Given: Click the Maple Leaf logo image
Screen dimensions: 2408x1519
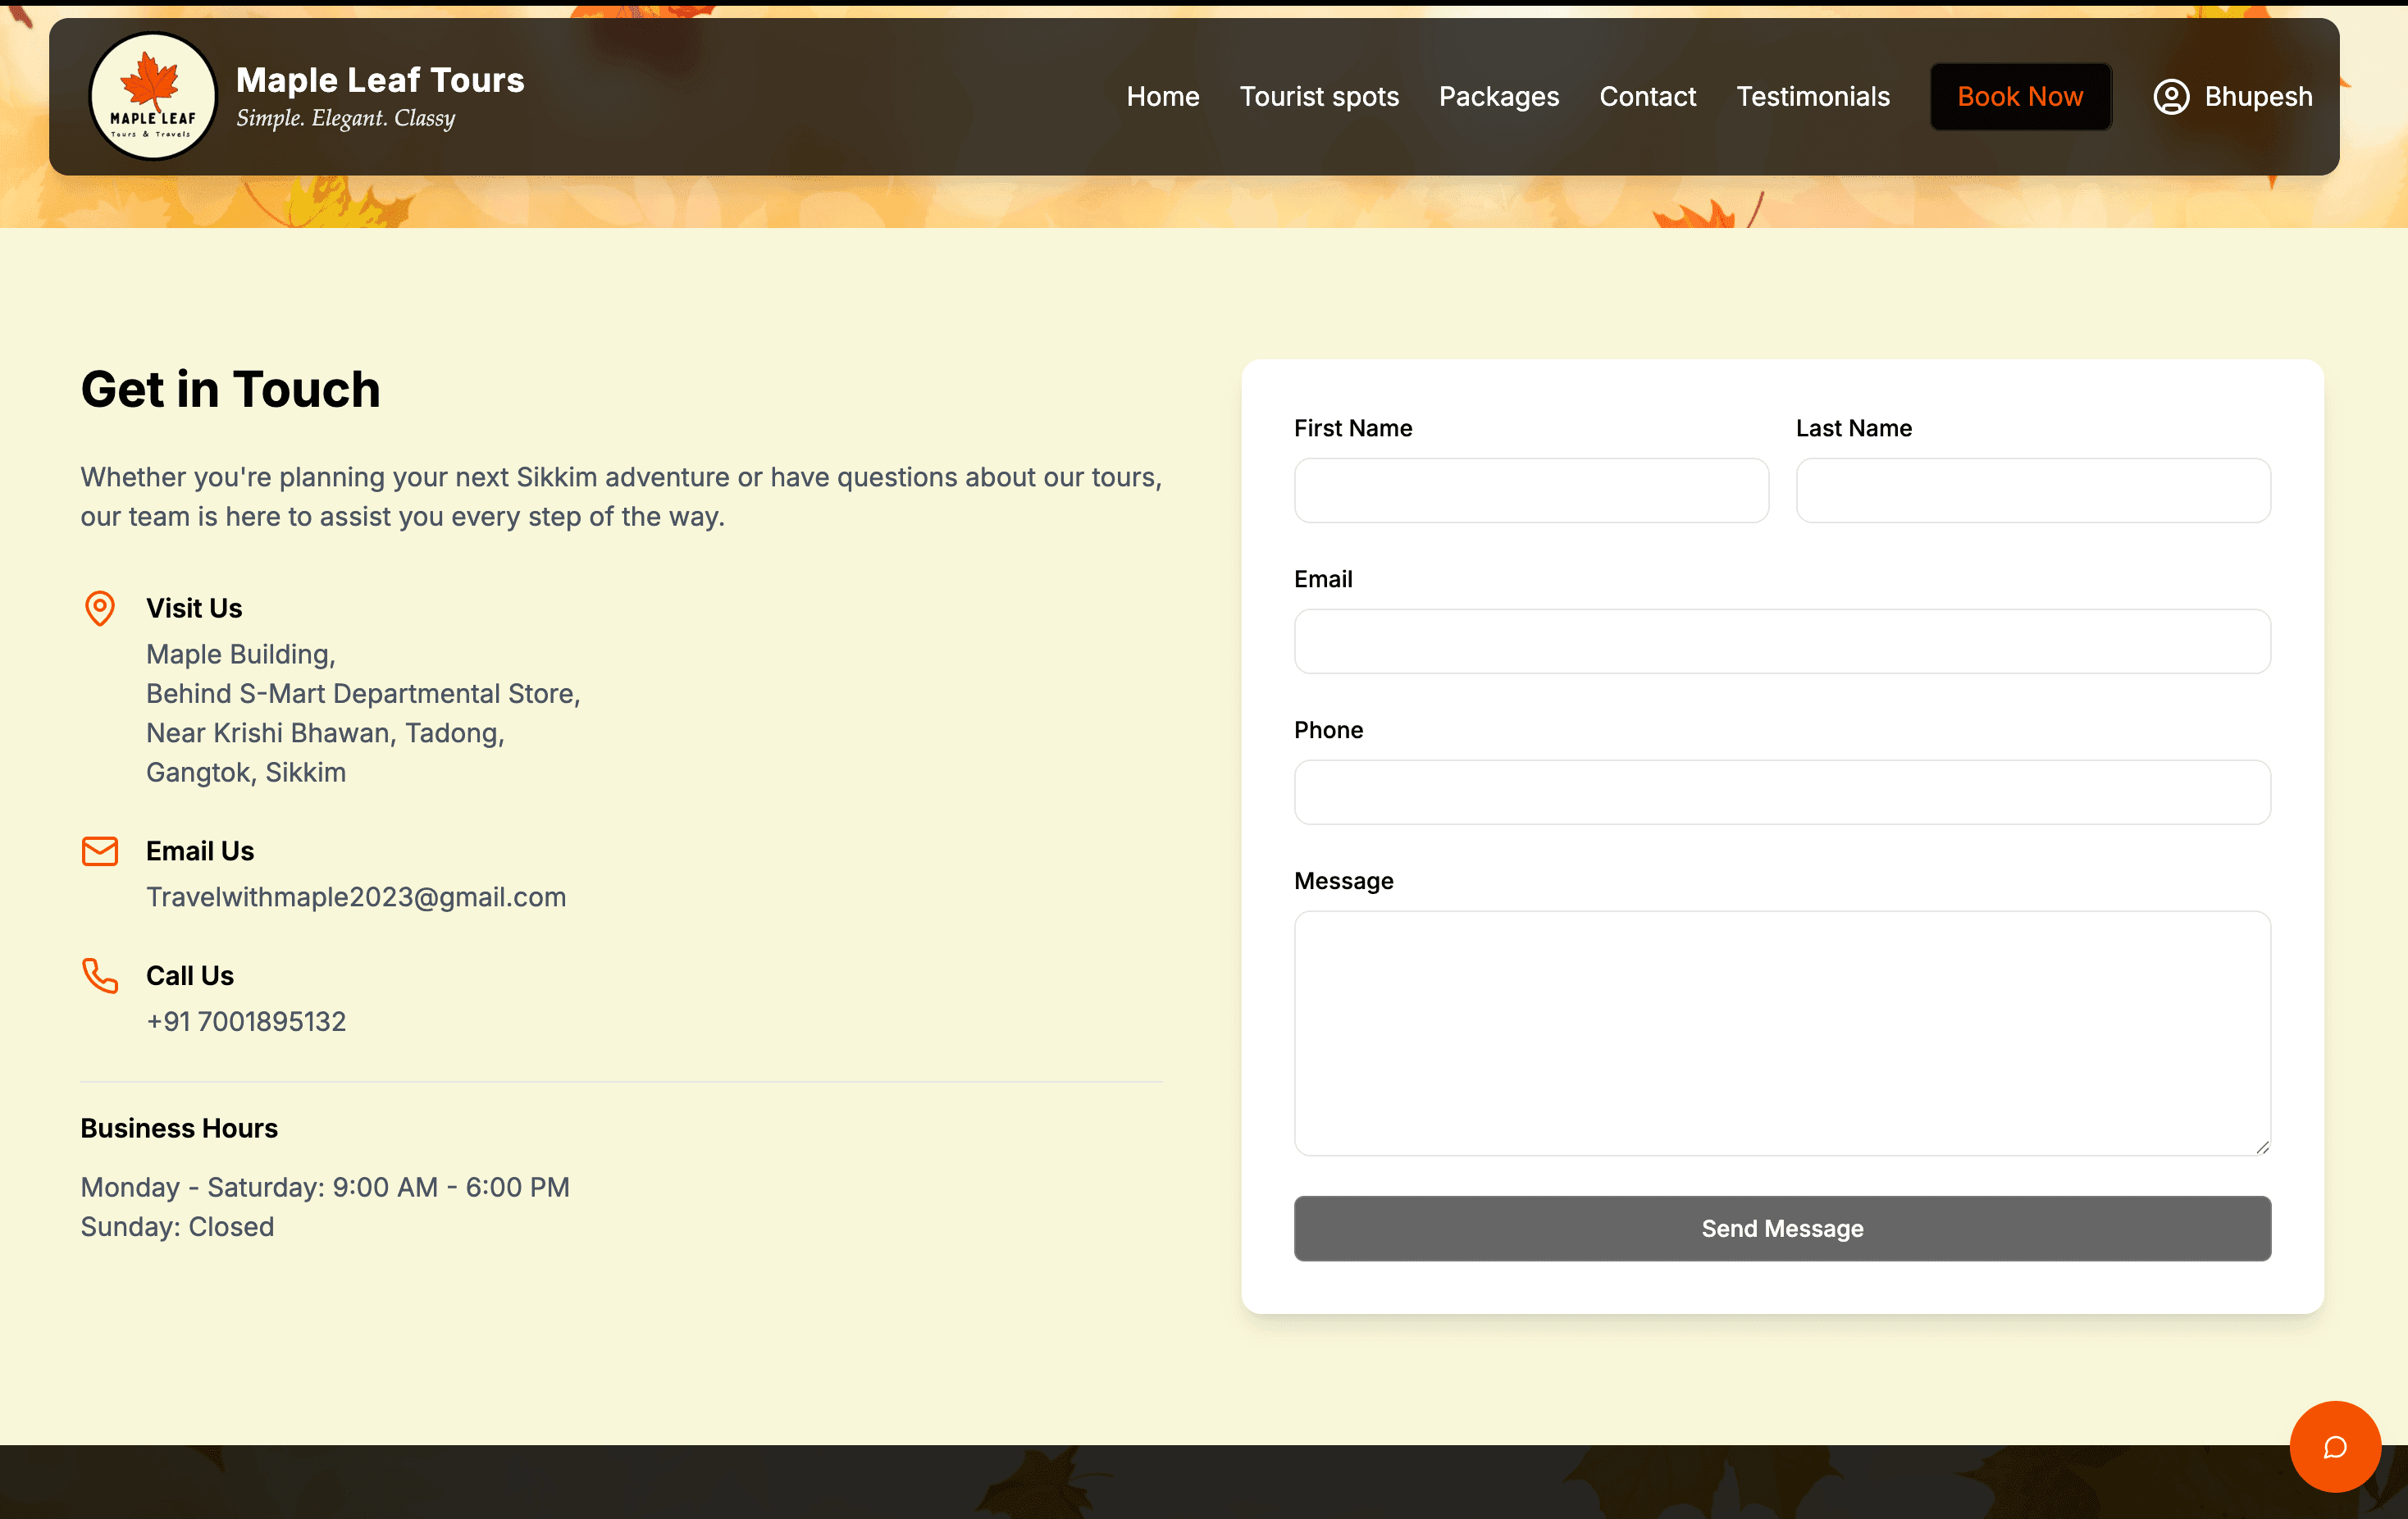Looking at the screenshot, I should tap(153, 96).
